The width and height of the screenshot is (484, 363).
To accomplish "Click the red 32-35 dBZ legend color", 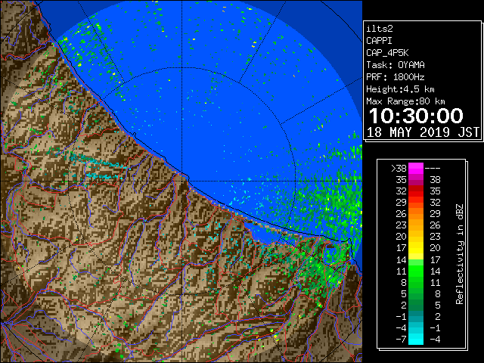I will coord(416,191).
